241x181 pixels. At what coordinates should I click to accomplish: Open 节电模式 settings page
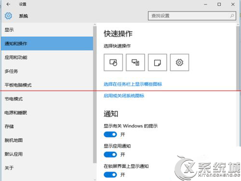47,99
